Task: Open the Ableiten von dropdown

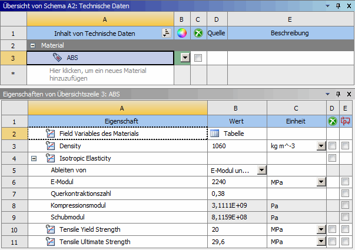Action: 261,170
